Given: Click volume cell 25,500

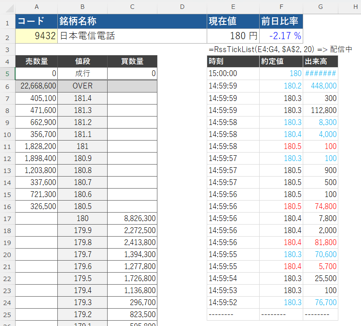Looking at the screenshot, I should tap(321, 278).
